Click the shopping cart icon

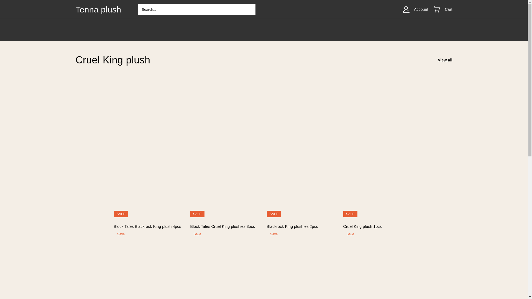(437, 9)
